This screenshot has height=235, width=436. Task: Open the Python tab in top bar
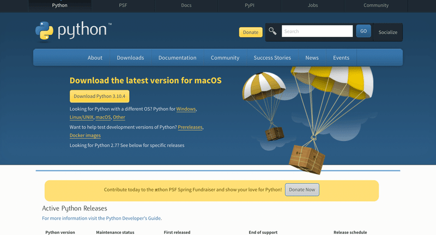pos(59,5)
